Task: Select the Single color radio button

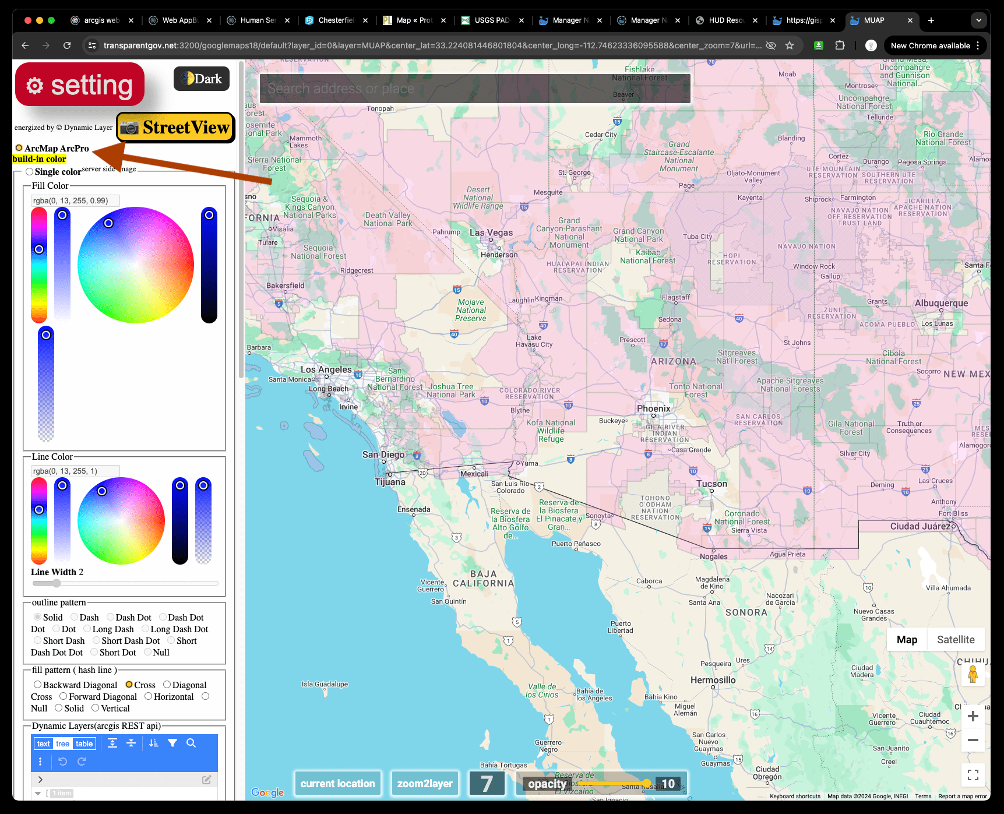Action: (29, 171)
